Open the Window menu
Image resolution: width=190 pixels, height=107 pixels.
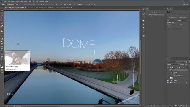click(42, 1)
